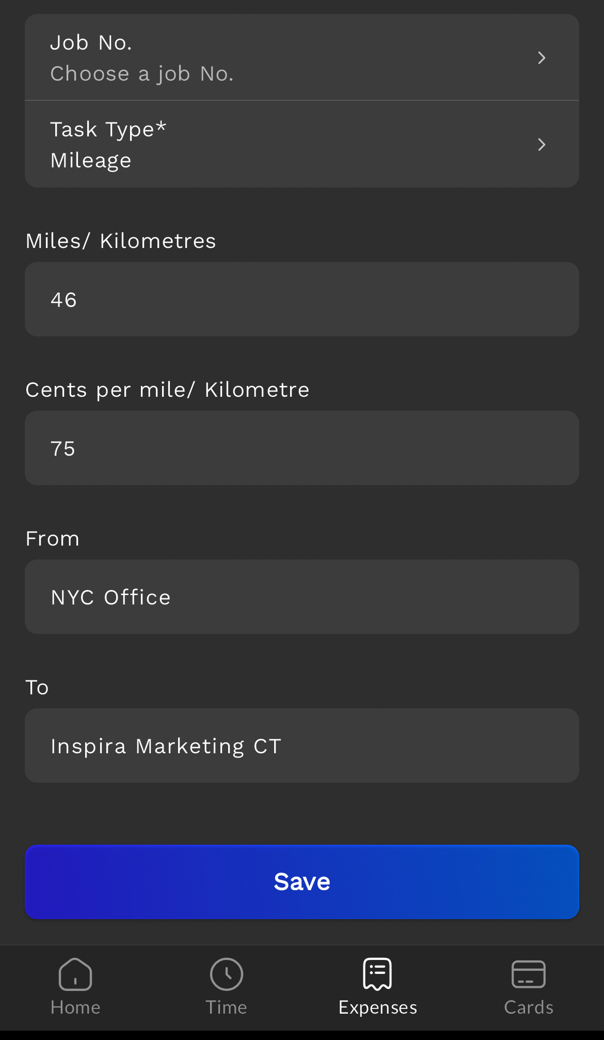Open the Job No. chevron
The width and height of the screenshot is (604, 1040).
tap(541, 57)
